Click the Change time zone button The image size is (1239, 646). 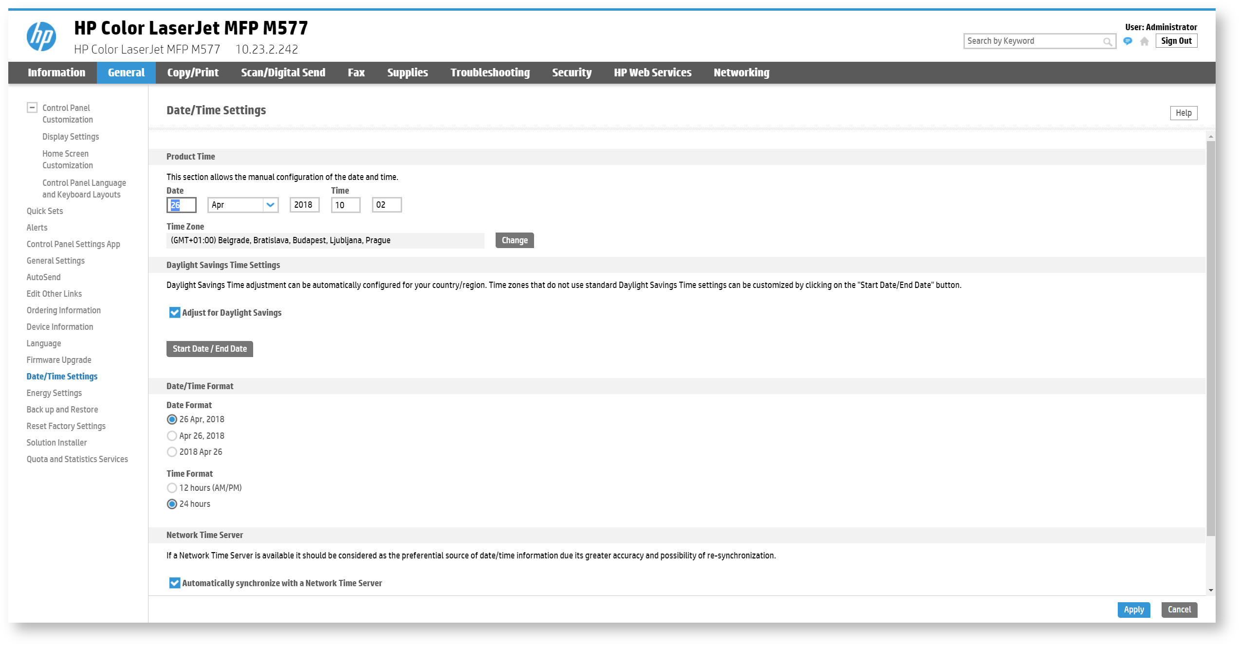click(x=515, y=240)
